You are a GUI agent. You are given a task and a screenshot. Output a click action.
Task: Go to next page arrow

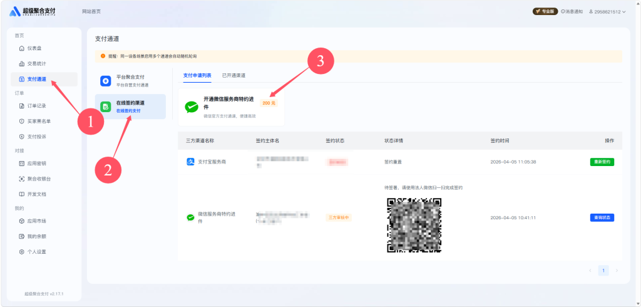point(617,271)
